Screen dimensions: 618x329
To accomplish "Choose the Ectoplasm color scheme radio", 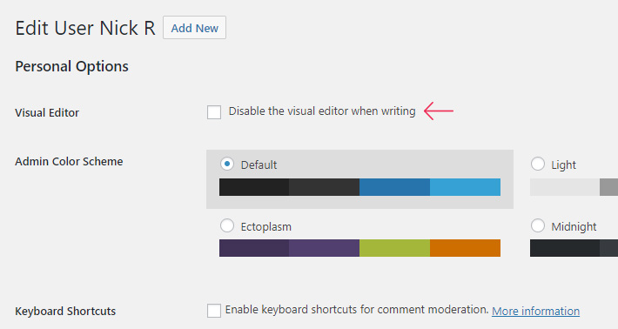I will (227, 225).
